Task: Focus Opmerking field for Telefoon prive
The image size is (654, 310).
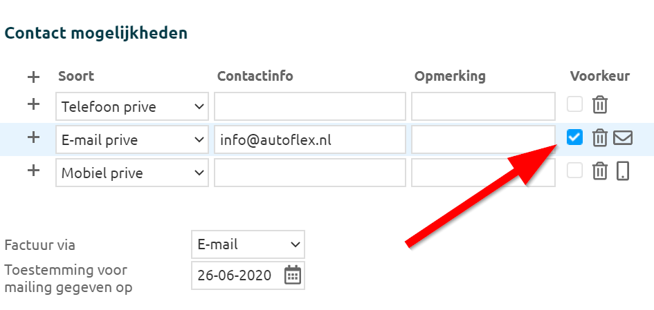Action: (483, 107)
